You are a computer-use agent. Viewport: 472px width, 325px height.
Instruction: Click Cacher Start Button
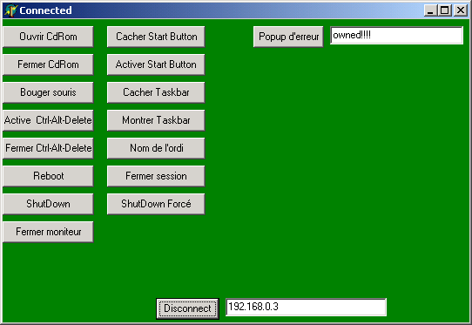[156, 37]
